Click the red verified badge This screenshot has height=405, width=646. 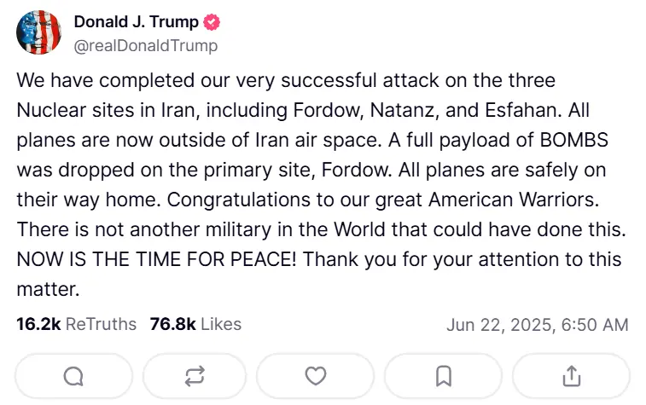(x=210, y=23)
